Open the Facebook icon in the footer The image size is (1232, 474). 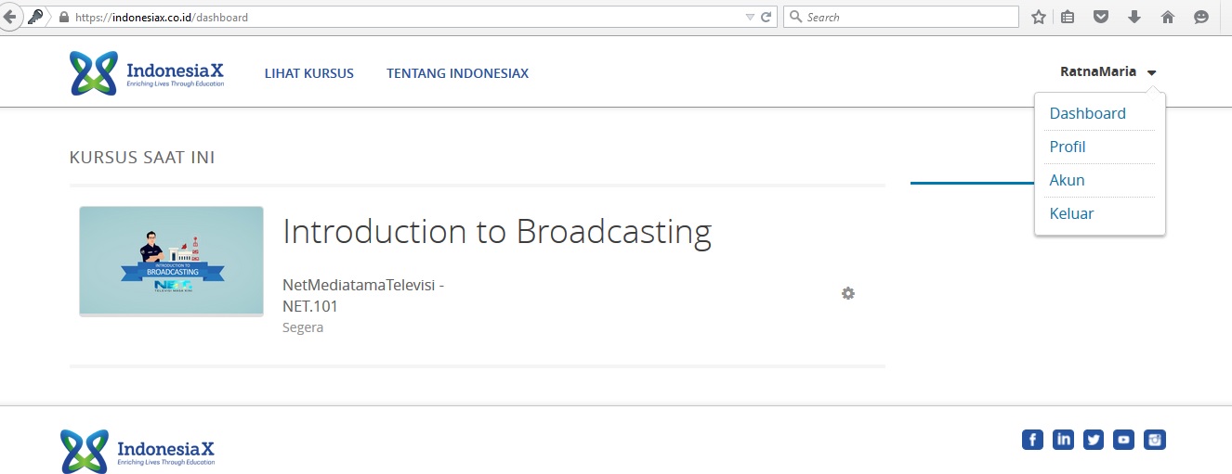click(x=1032, y=440)
